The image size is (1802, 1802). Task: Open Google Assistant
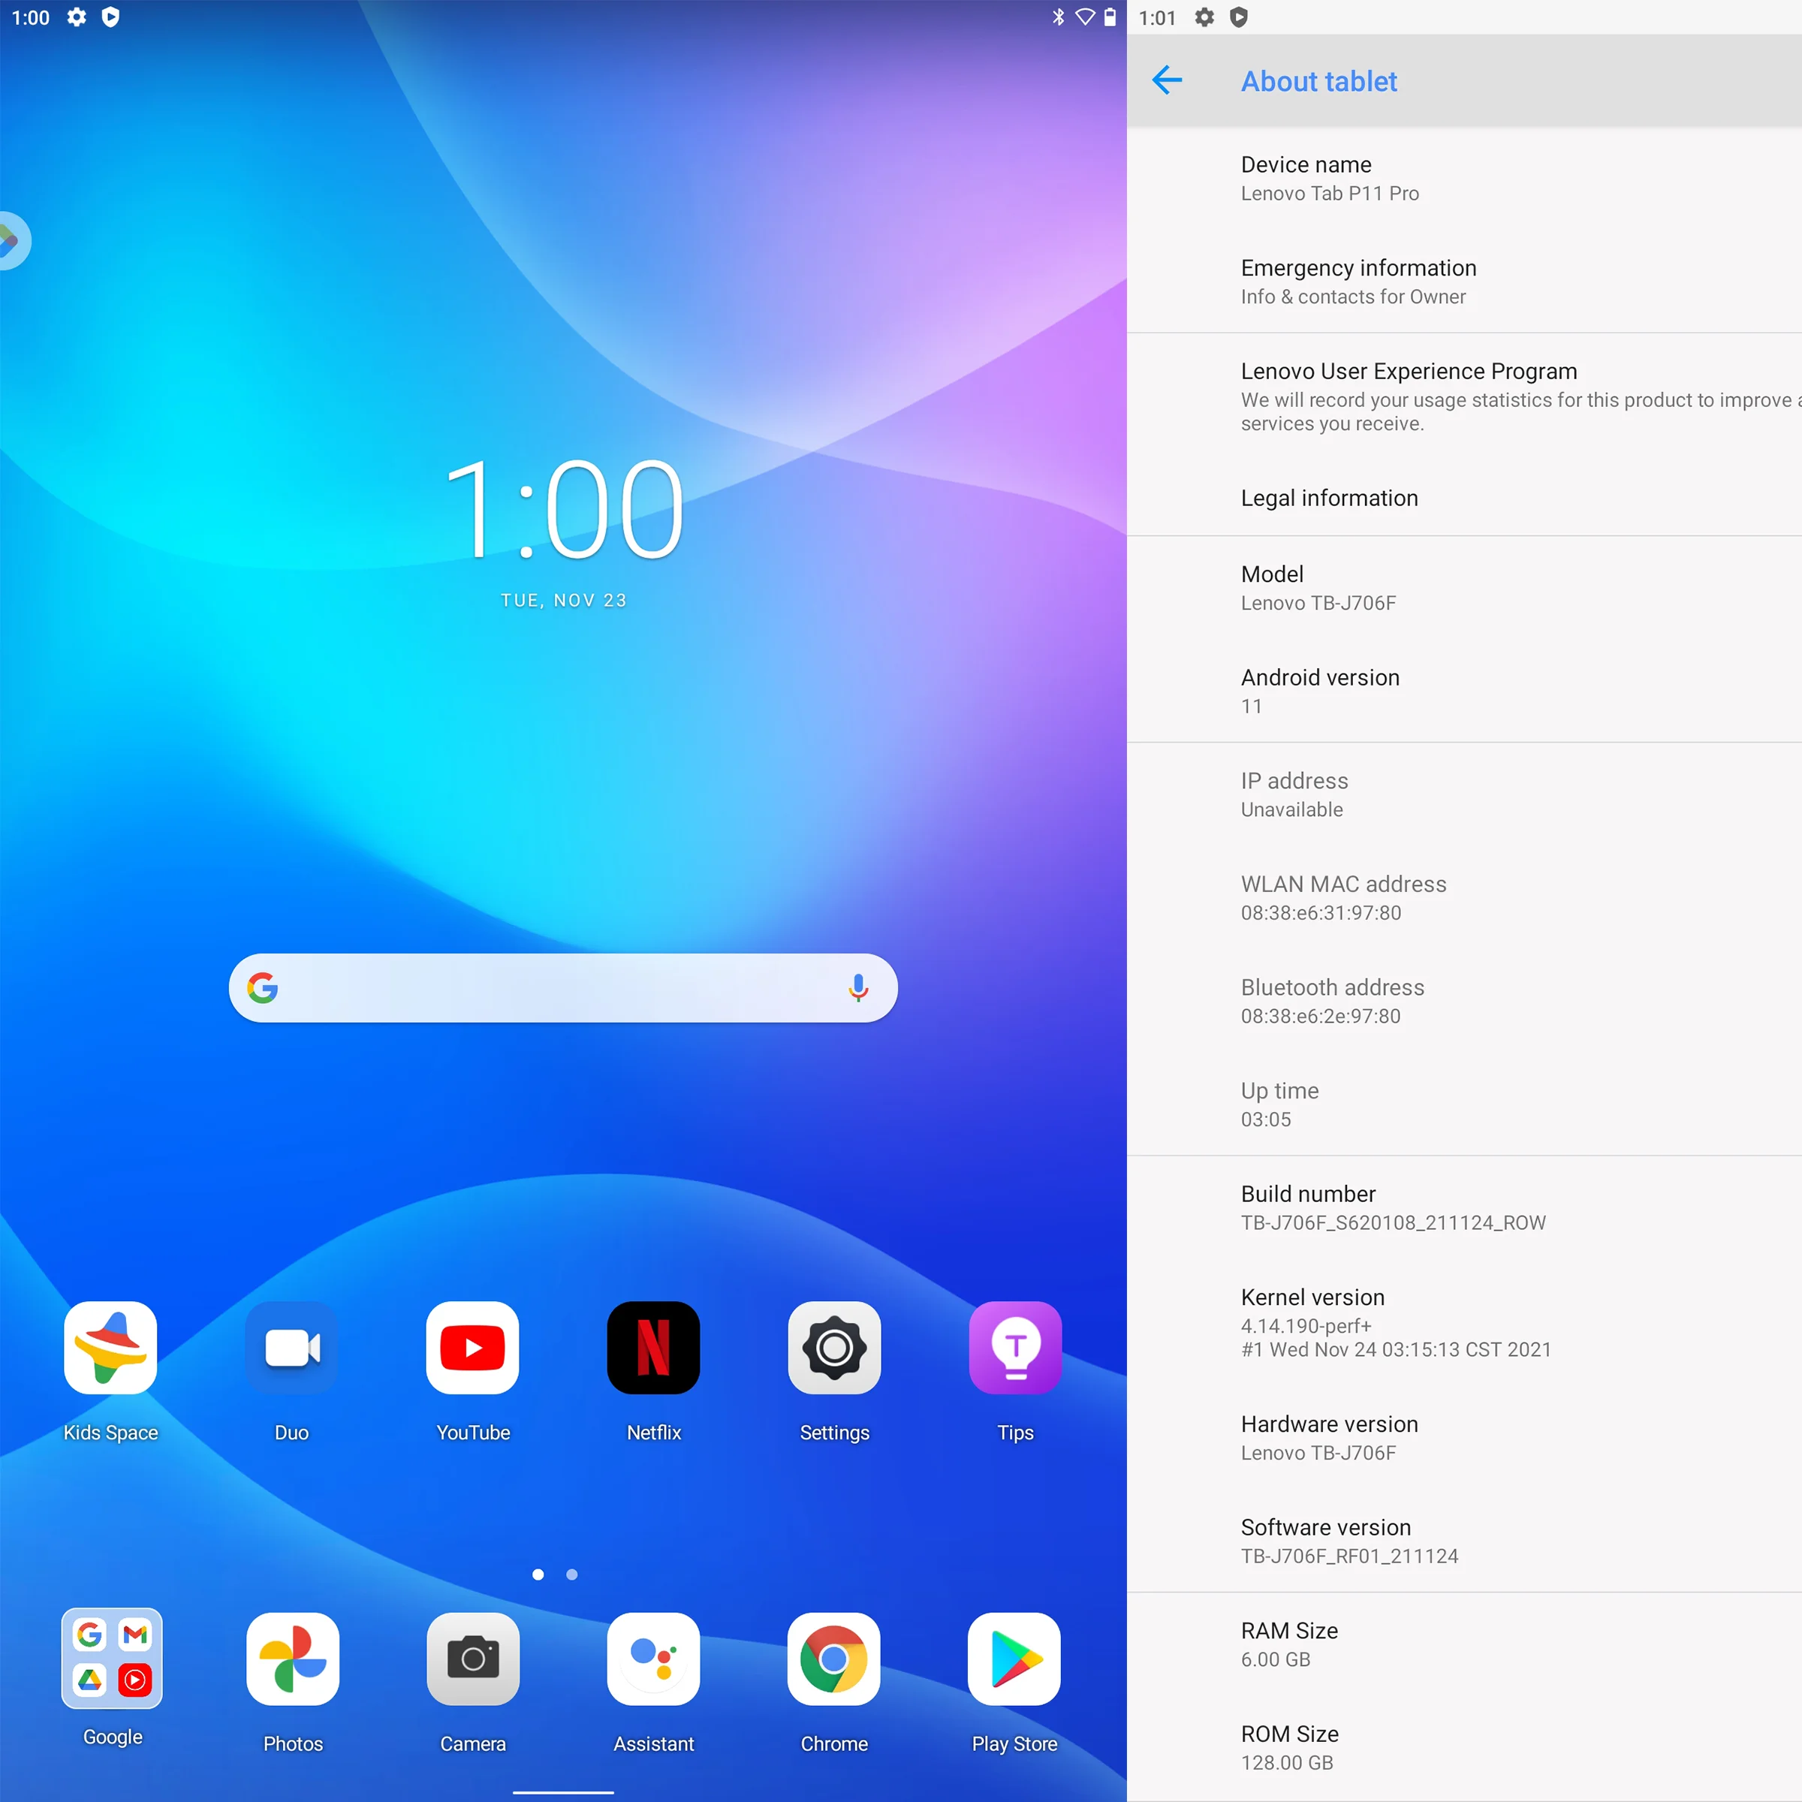pyautogui.click(x=653, y=1659)
